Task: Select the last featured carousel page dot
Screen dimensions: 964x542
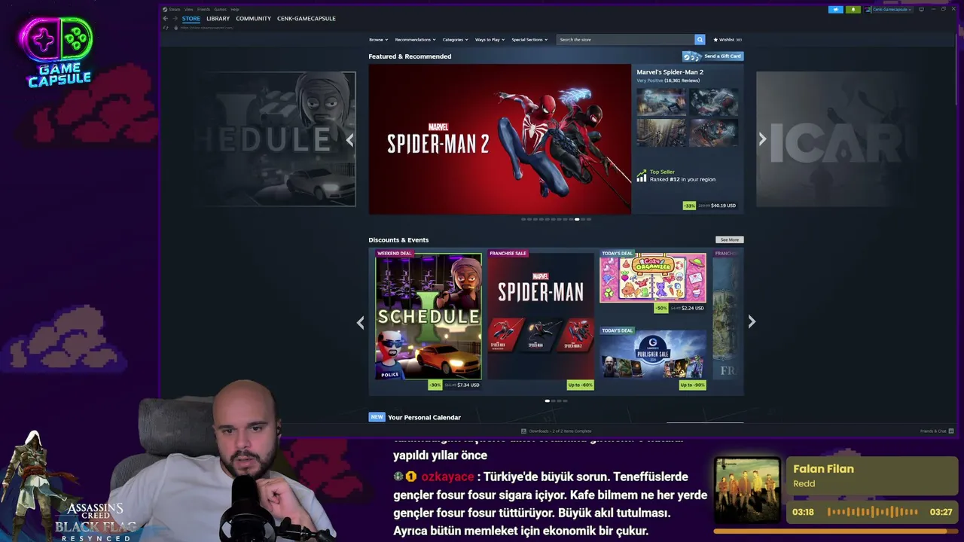Action: pyautogui.click(x=589, y=219)
